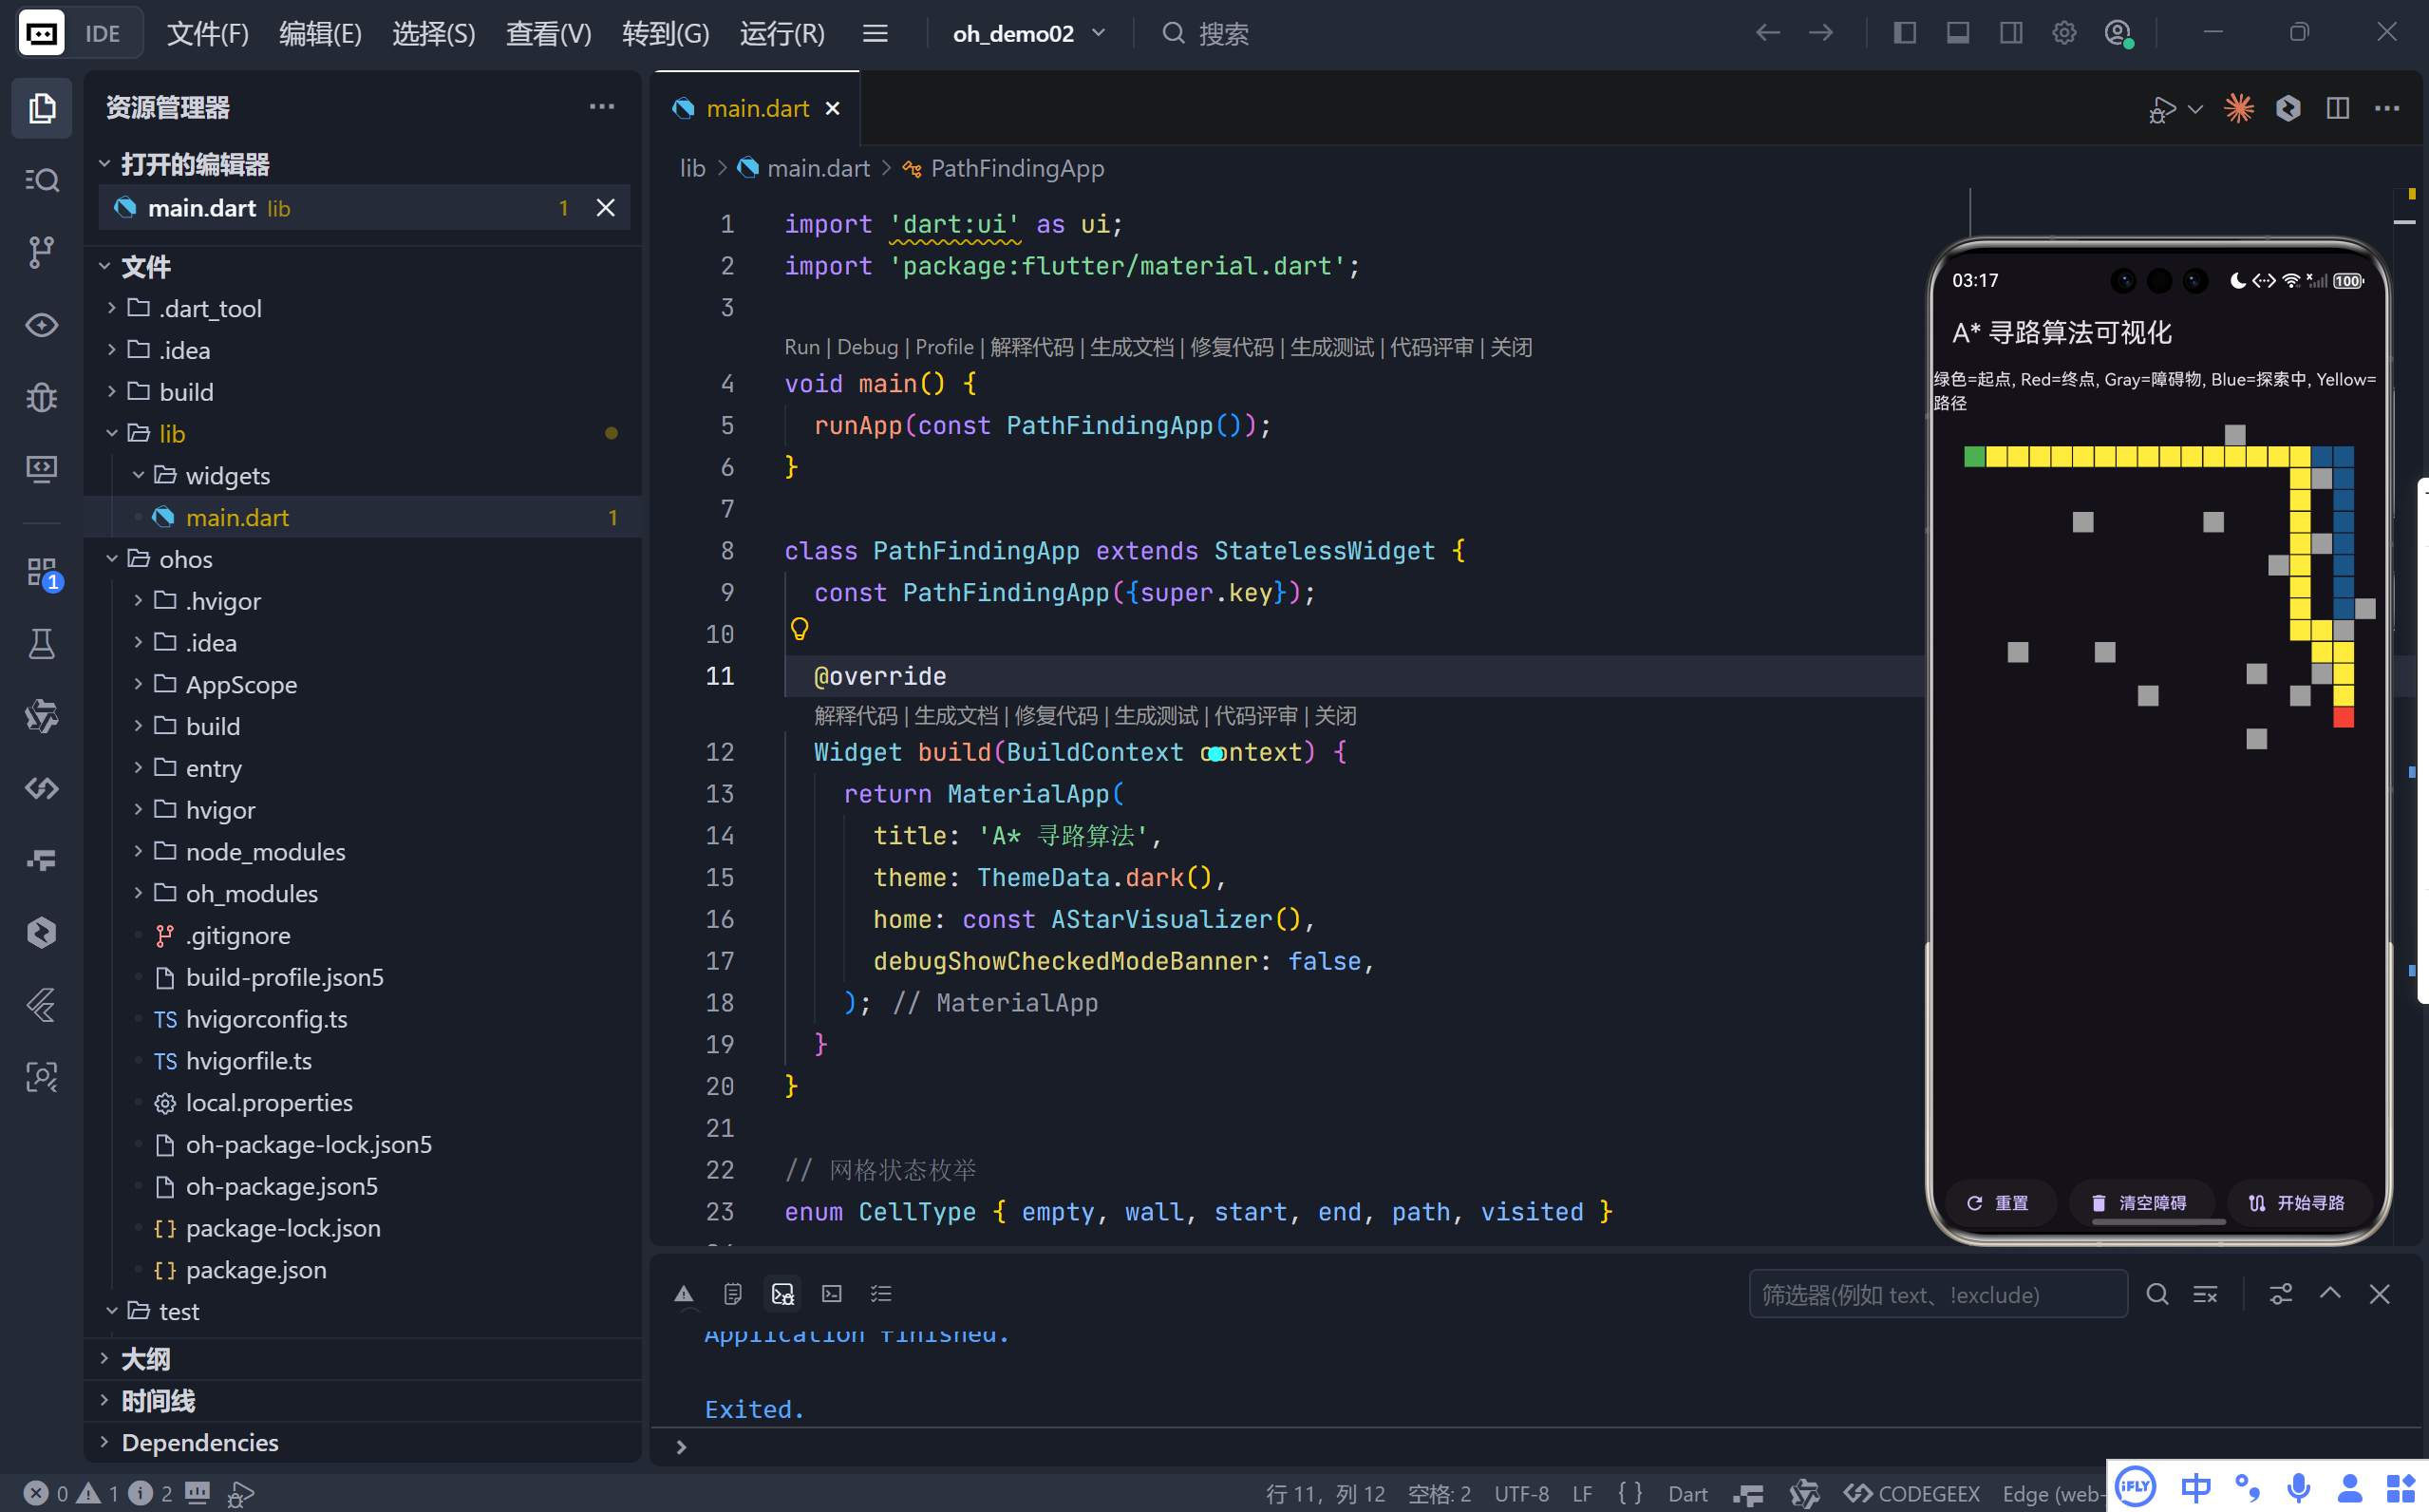The height and width of the screenshot is (1512, 2429).
Task: Click the split editor icon in editor toolbar
Action: tap(2337, 108)
